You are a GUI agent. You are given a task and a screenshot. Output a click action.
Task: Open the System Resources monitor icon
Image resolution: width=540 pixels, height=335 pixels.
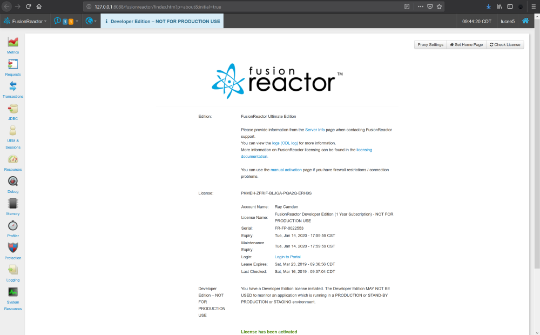(13, 292)
